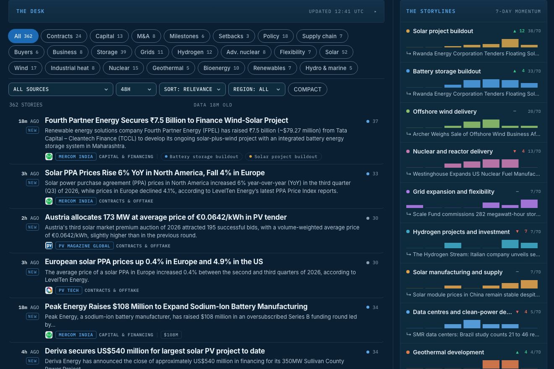Click the Mercom India logo on the Fourth Partner Energy story

tap(49, 156)
